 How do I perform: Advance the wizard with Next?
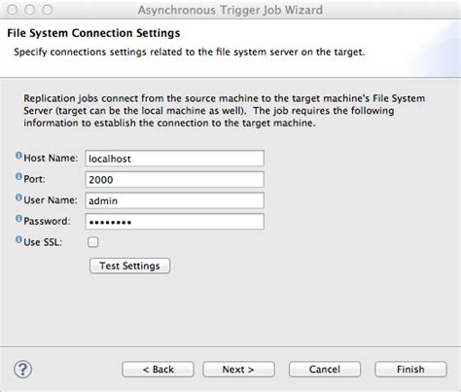click(x=238, y=370)
